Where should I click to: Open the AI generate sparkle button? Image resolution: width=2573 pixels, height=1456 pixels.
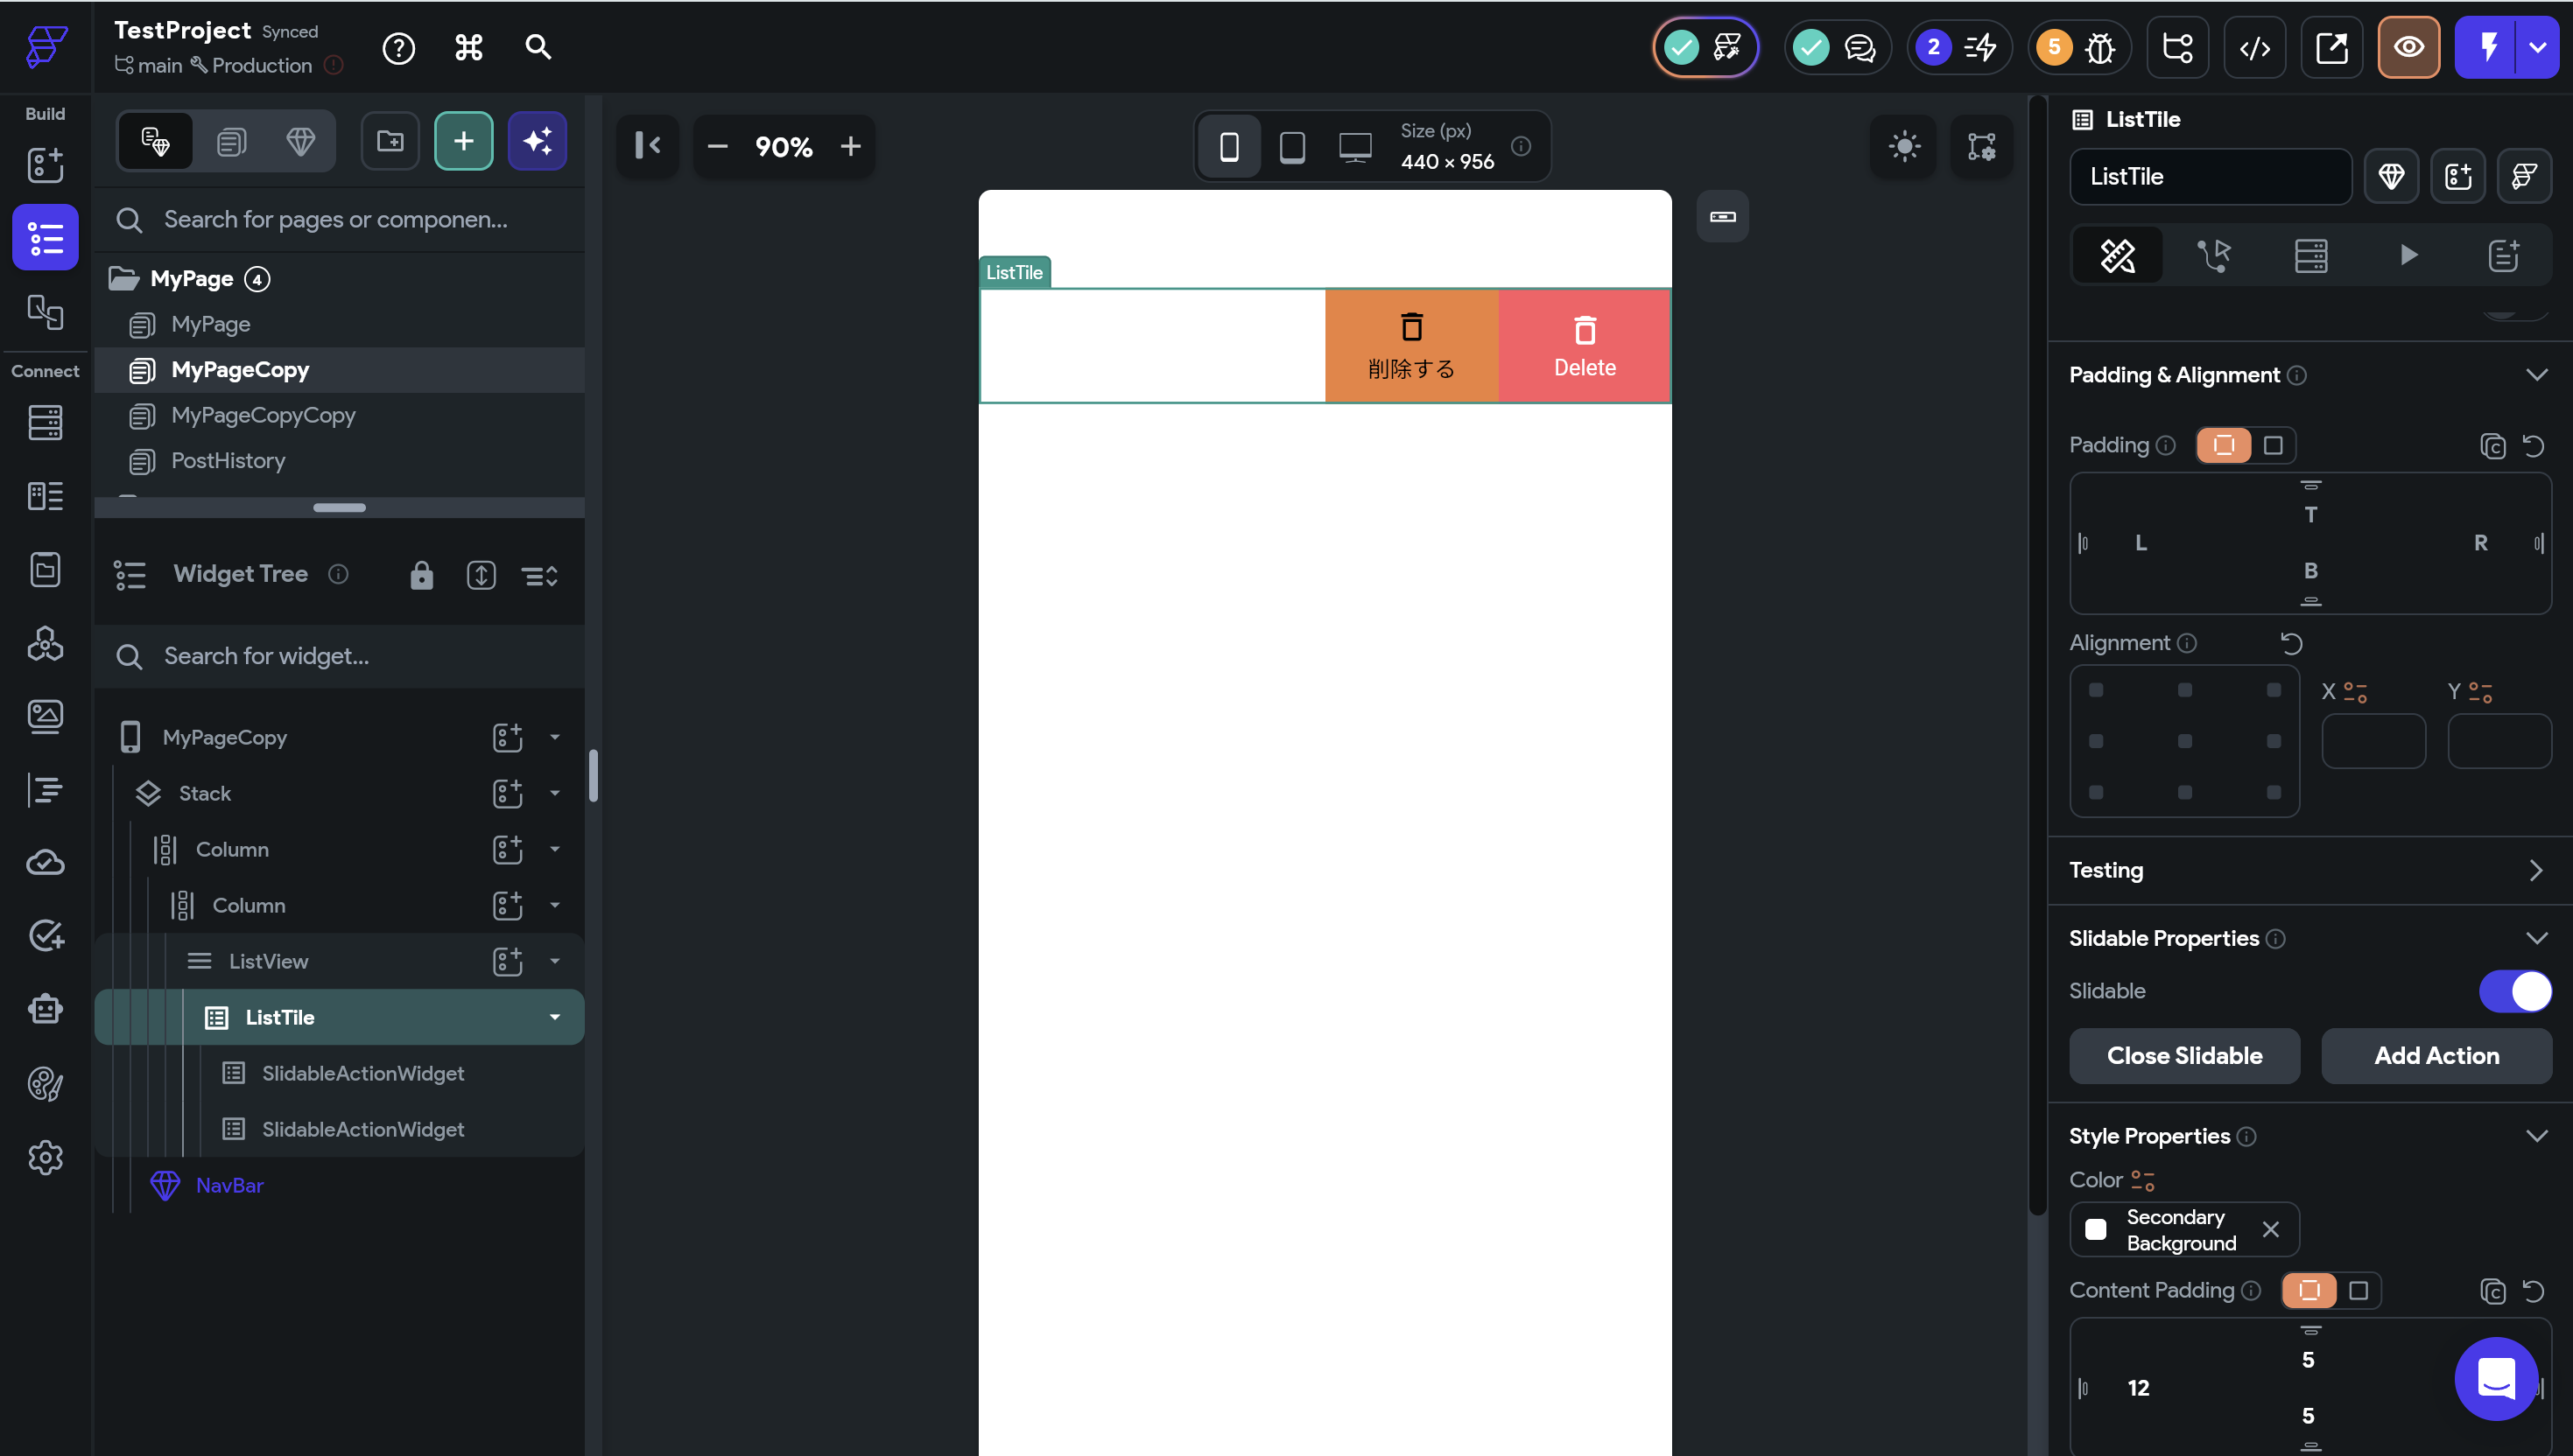pos(538,141)
